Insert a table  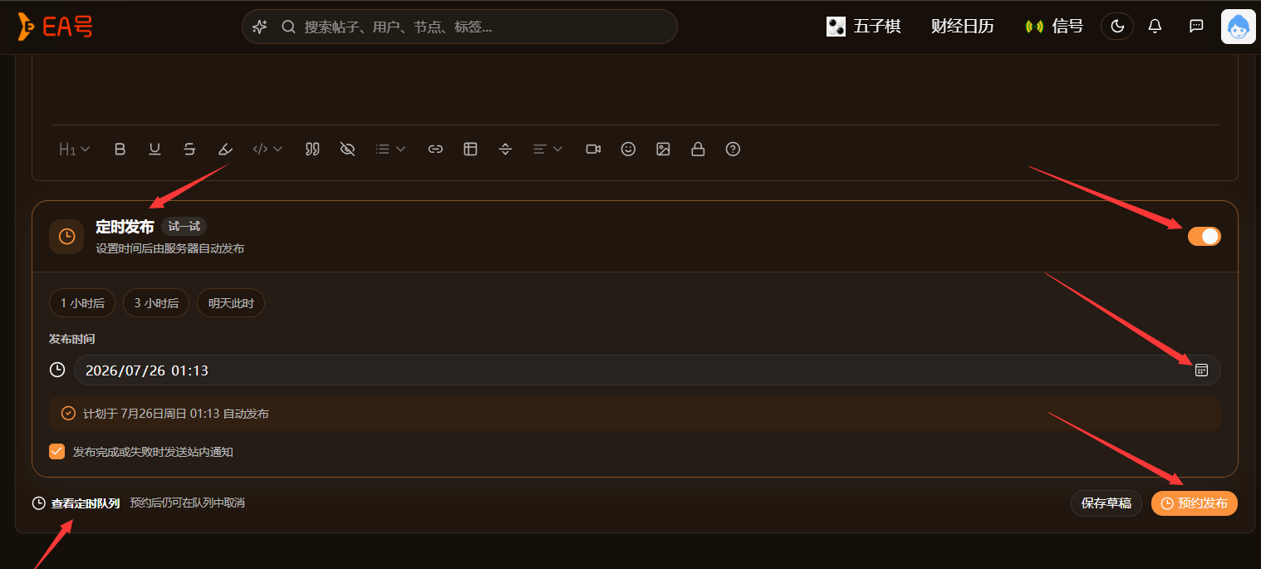tap(470, 150)
